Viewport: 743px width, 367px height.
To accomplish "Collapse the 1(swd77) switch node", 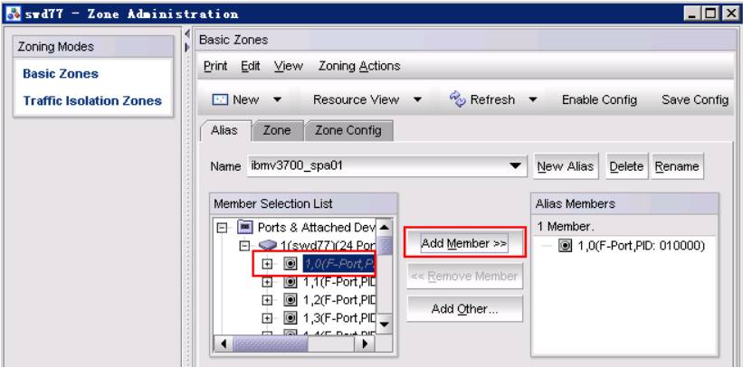I will [x=244, y=246].
